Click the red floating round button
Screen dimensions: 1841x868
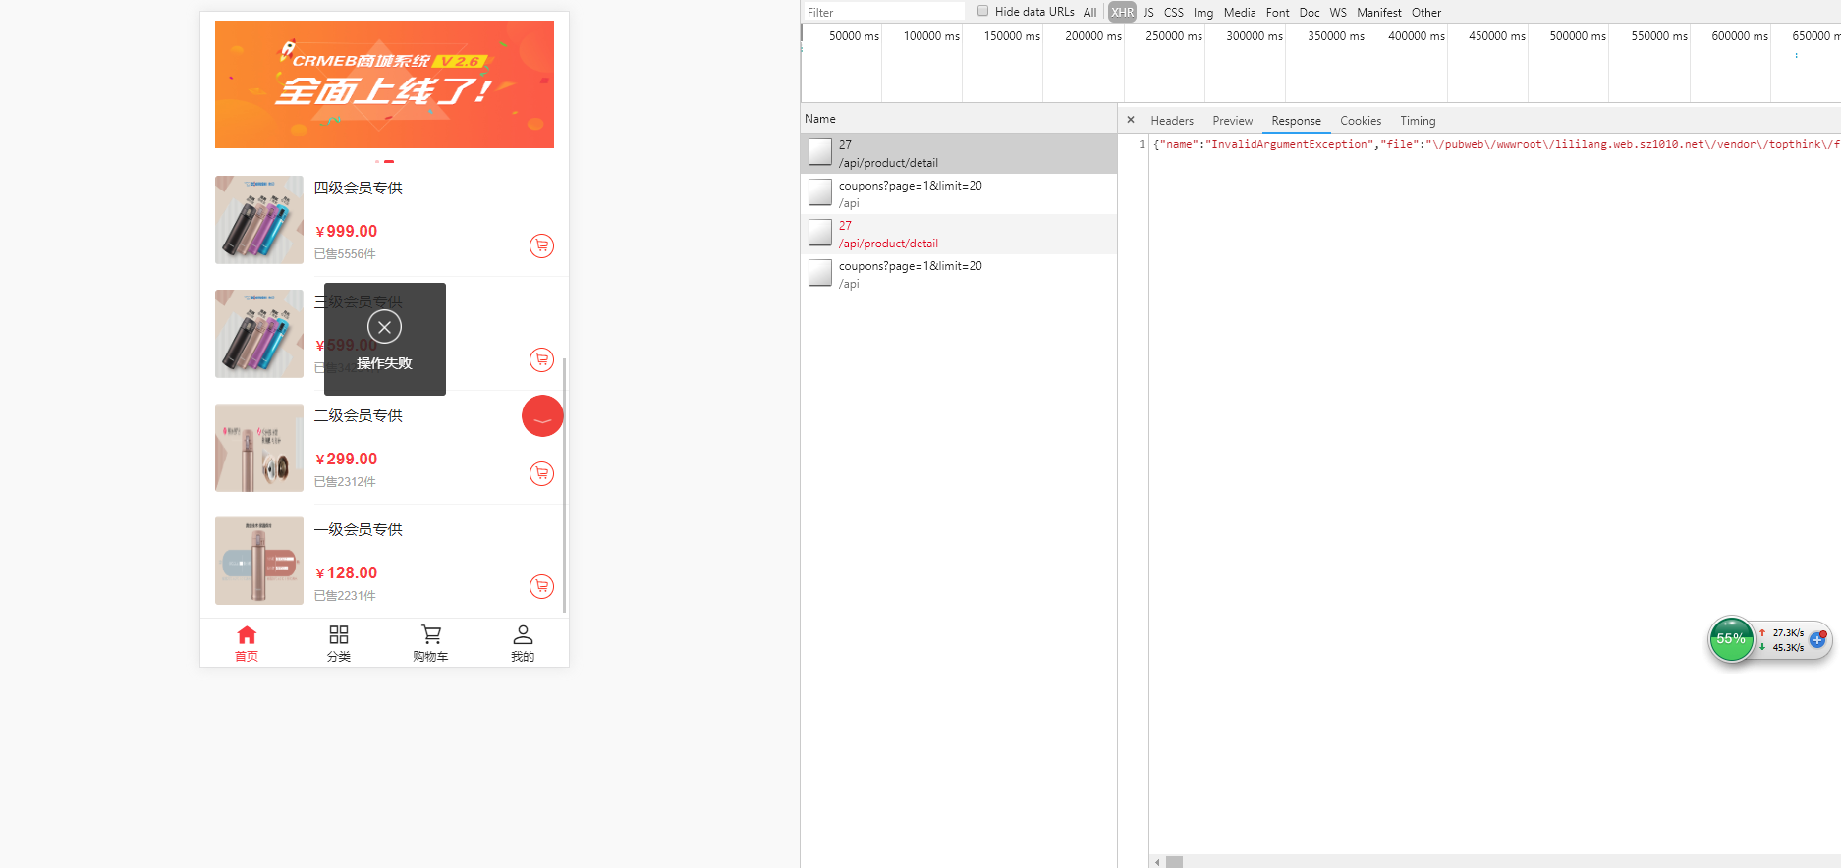542,416
